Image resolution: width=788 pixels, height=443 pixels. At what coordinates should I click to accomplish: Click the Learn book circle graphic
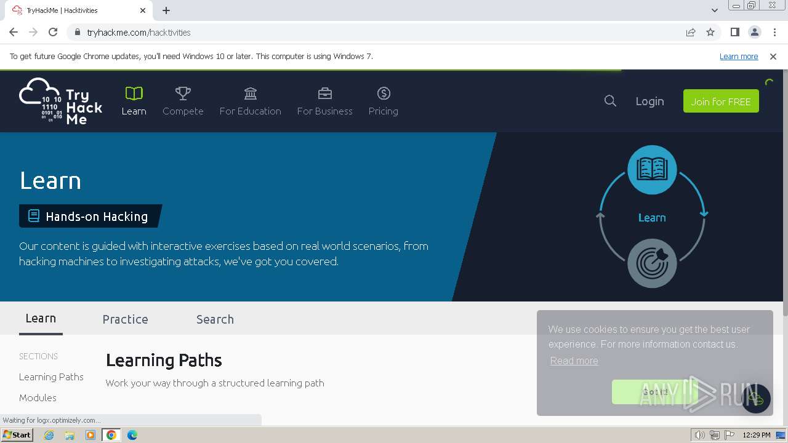click(x=652, y=170)
